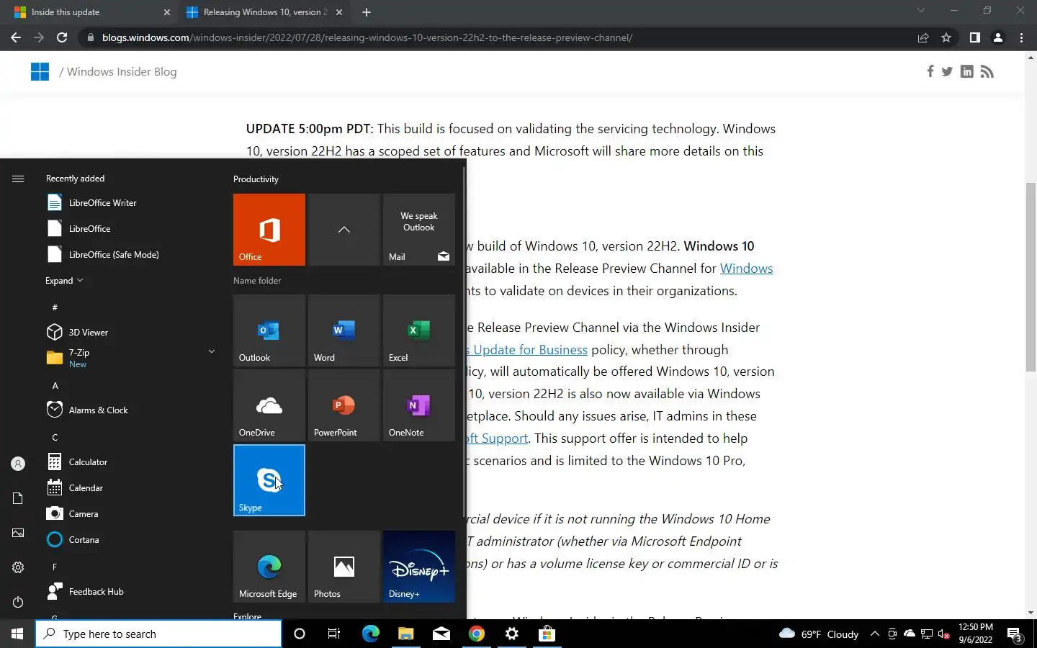Go back to the previous page
1037x648 pixels.
click(16, 37)
